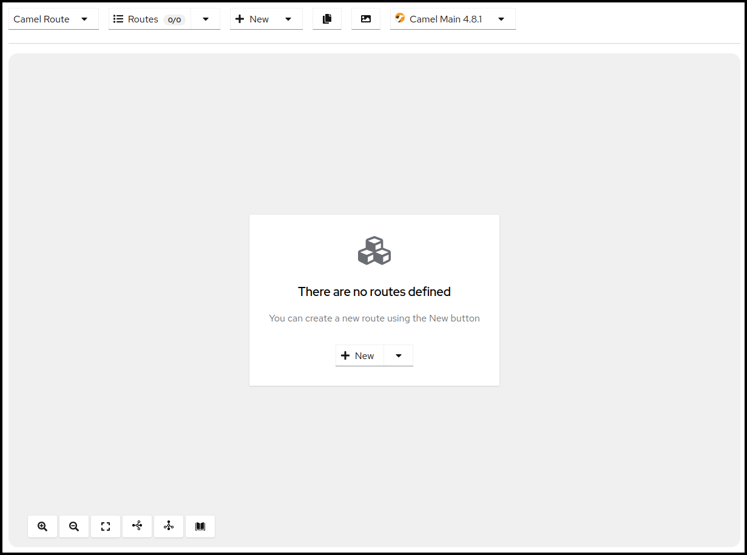Viewport: 747px width, 555px height.
Task: Switch to vertical layout
Action: (x=169, y=526)
